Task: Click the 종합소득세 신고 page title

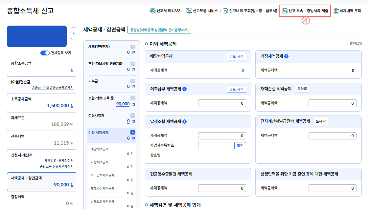Action: pos(30,11)
